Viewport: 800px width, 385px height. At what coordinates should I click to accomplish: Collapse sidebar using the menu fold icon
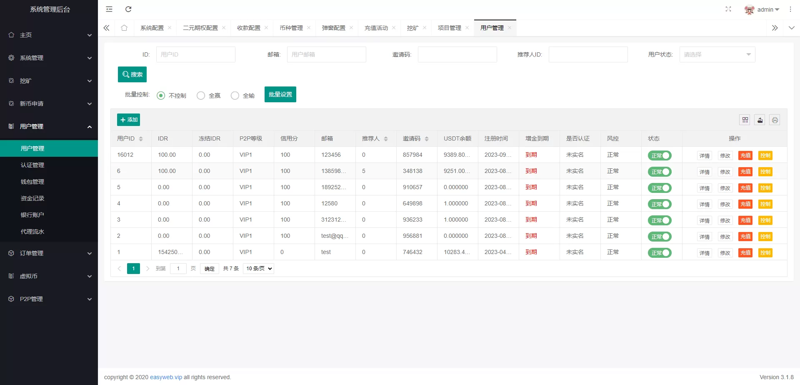pos(109,9)
